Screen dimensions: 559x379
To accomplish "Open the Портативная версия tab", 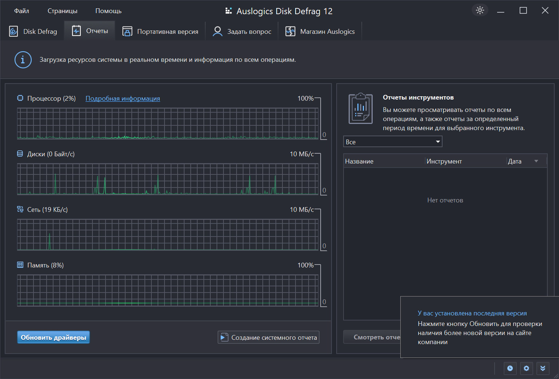I will coord(160,31).
